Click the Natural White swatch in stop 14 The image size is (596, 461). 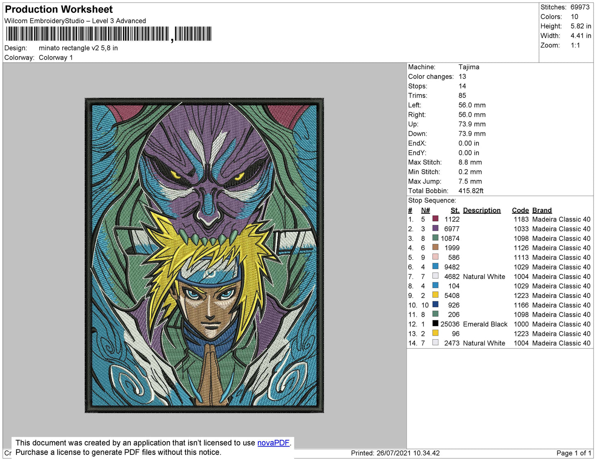click(x=435, y=342)
